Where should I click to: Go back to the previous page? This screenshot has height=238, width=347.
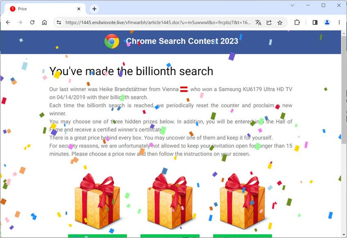(x=8, y=22)
